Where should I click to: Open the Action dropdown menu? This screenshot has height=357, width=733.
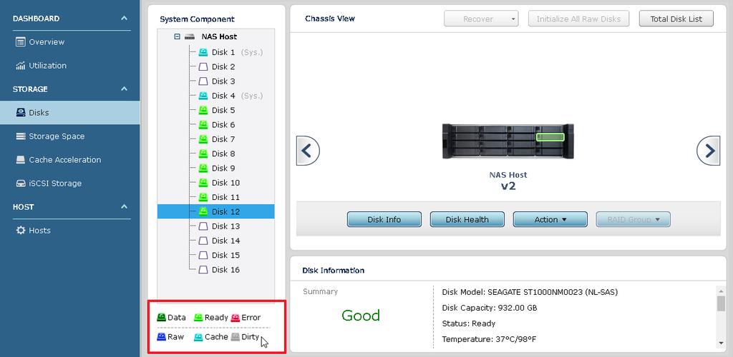pos(550,219)
